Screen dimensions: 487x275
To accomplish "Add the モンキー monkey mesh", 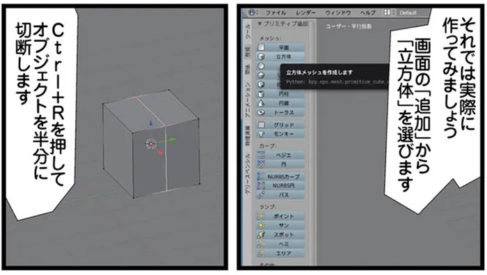I will [280, 134].
